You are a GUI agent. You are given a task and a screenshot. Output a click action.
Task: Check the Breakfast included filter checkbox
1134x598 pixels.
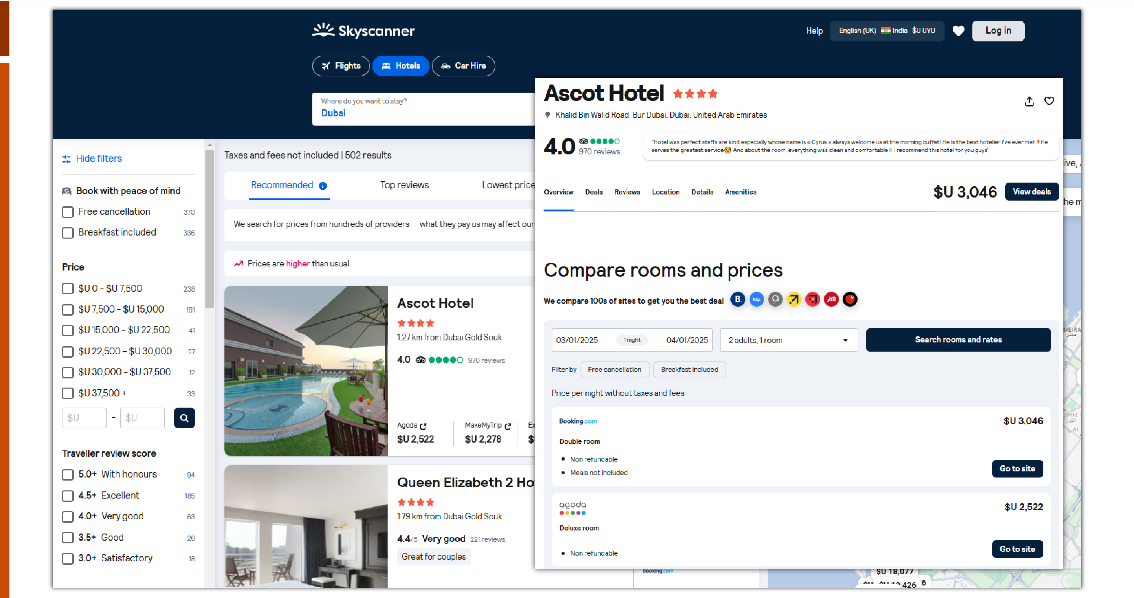click(x=68, y=233)
